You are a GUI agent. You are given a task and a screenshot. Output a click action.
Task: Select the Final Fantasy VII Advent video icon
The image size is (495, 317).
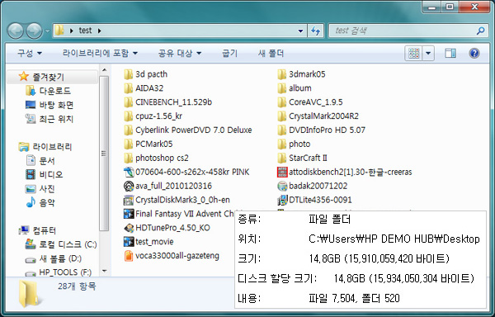click(129, 214)
